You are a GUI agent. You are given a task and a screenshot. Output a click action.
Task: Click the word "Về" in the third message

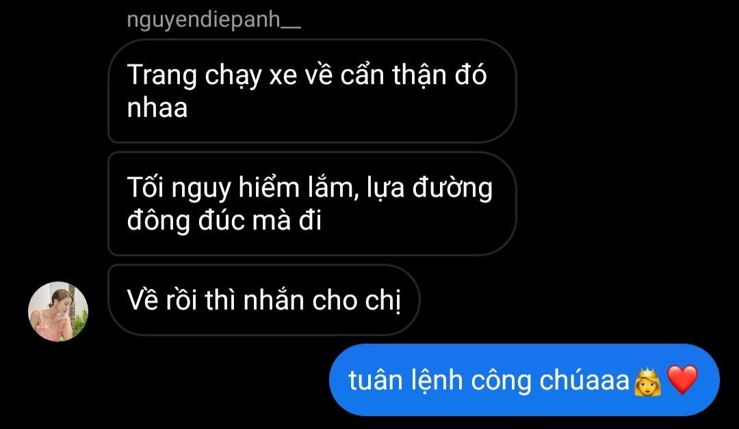tap(142, 300)
